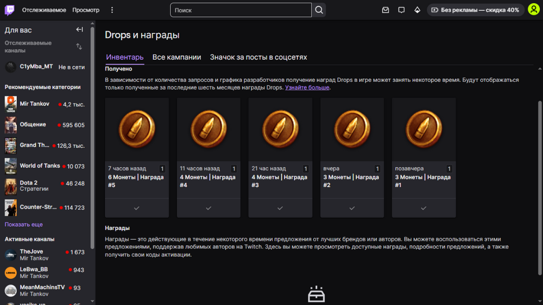Image resolution: width=543 pixels, height=305 pixels.
Task: Click MeanMachinsTV channel avatar
Action: pos(11,291)
